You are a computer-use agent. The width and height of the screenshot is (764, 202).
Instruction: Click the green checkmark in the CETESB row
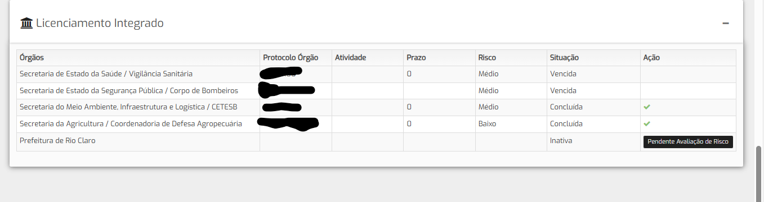pyautogui.click(x=647, y=107)
